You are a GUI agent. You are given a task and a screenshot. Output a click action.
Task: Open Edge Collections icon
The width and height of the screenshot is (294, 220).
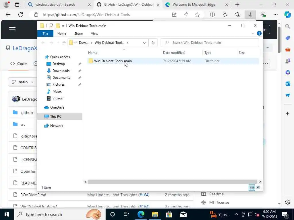click(238, 15)
